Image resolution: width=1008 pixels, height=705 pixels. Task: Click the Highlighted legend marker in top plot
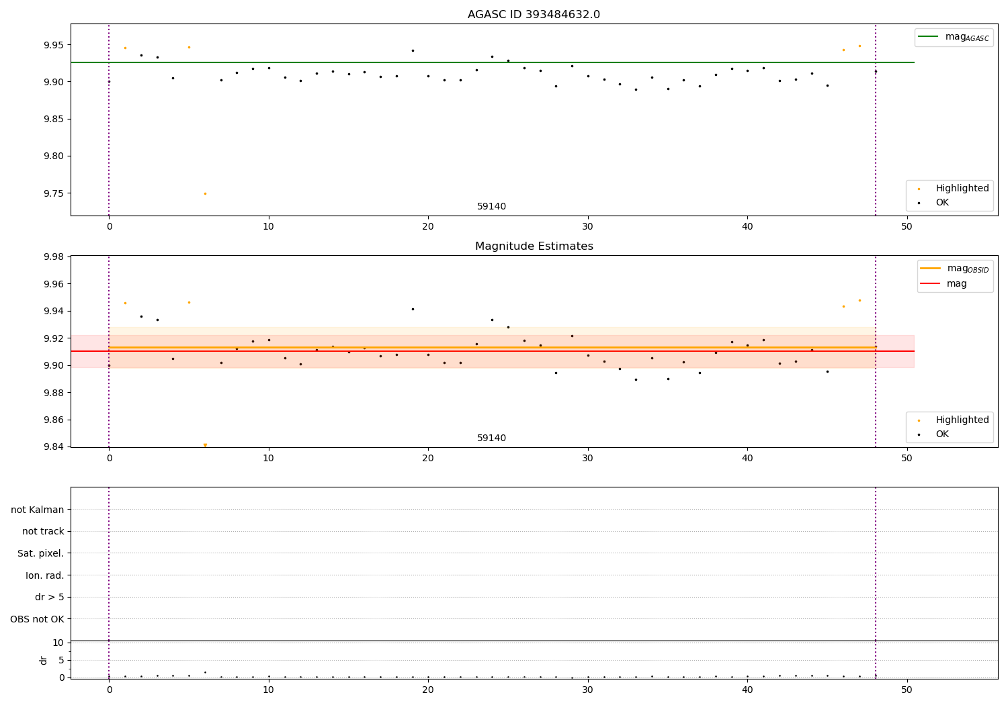coord(919,189)
